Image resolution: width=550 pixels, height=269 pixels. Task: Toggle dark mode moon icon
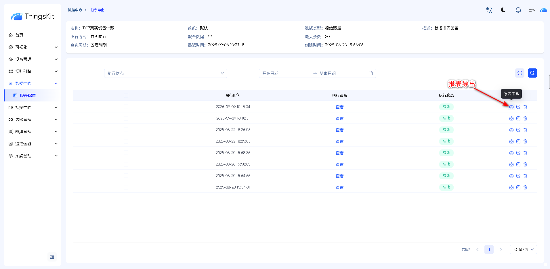(x=503, y=10)
